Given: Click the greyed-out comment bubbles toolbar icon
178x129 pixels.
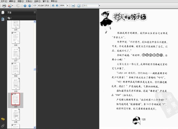Looking at the screenshot, I should click(18, 6).
